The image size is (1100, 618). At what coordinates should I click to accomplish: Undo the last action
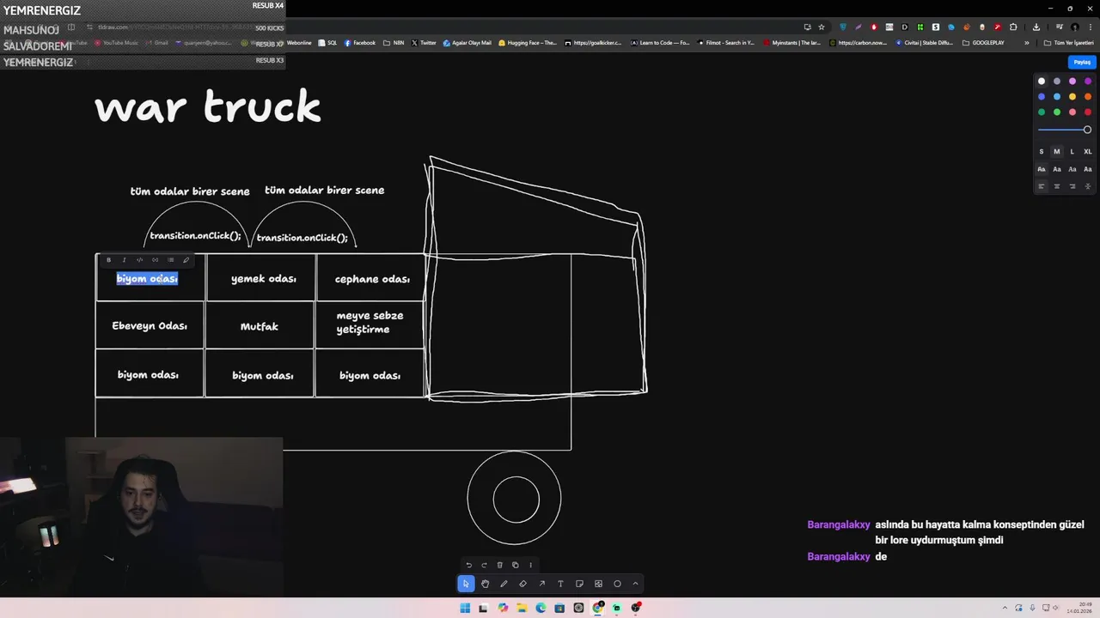click(468, 565)
